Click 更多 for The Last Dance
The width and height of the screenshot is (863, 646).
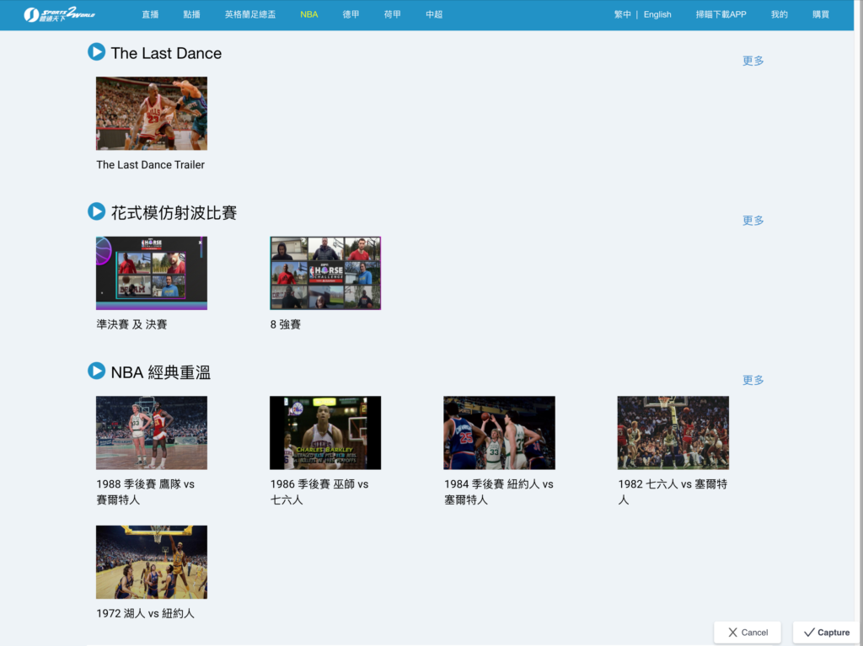pyautogui.click(x=753, y=61)
